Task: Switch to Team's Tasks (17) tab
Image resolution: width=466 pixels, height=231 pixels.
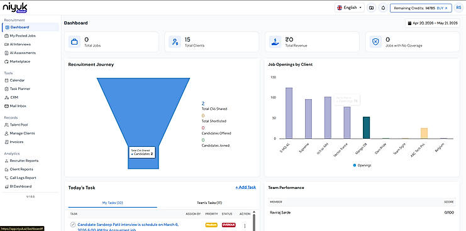Action: (x=209, y=203)
